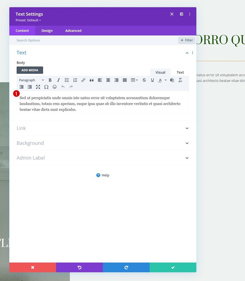This screenshot has height=281, width=245.
Task: Open the Paragraph format dropdown
Action: [x=31, y=80]
